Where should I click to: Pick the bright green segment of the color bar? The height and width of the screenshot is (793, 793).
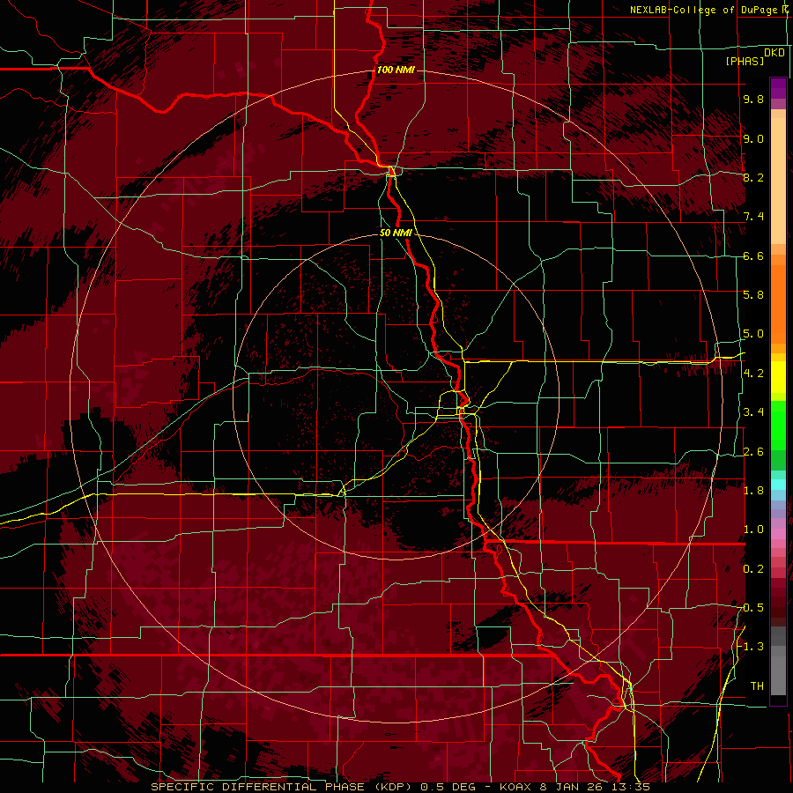[778, 426]
